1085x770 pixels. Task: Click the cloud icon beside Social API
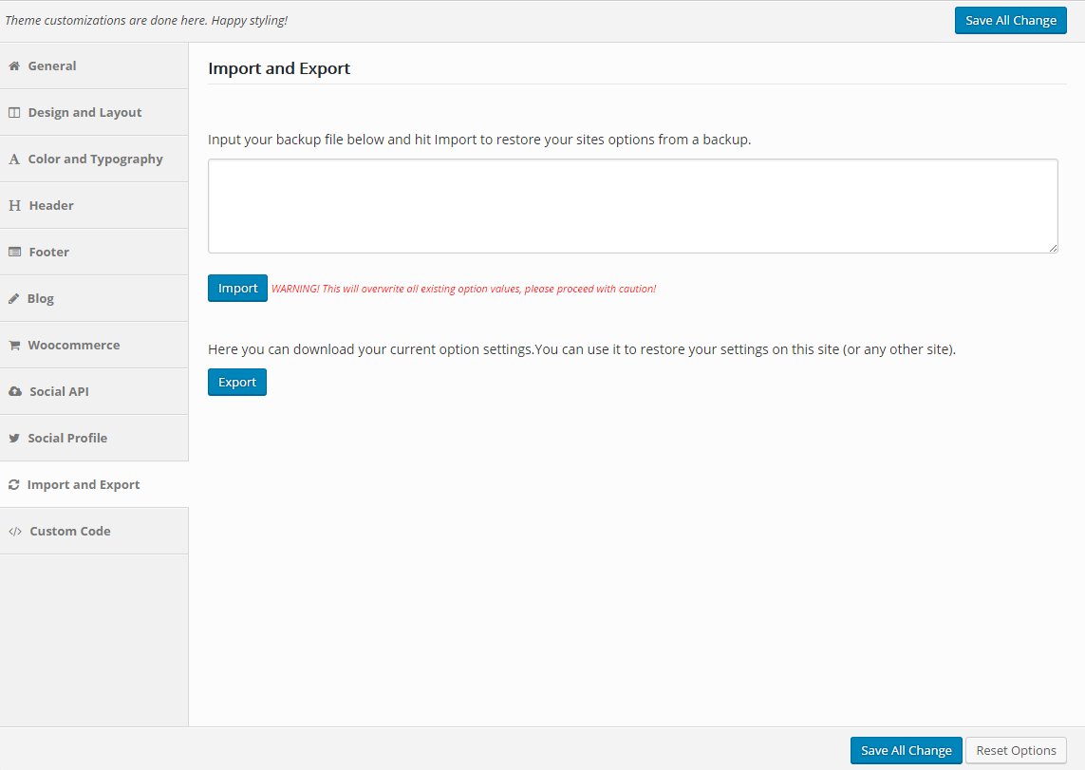coord(14,392)
